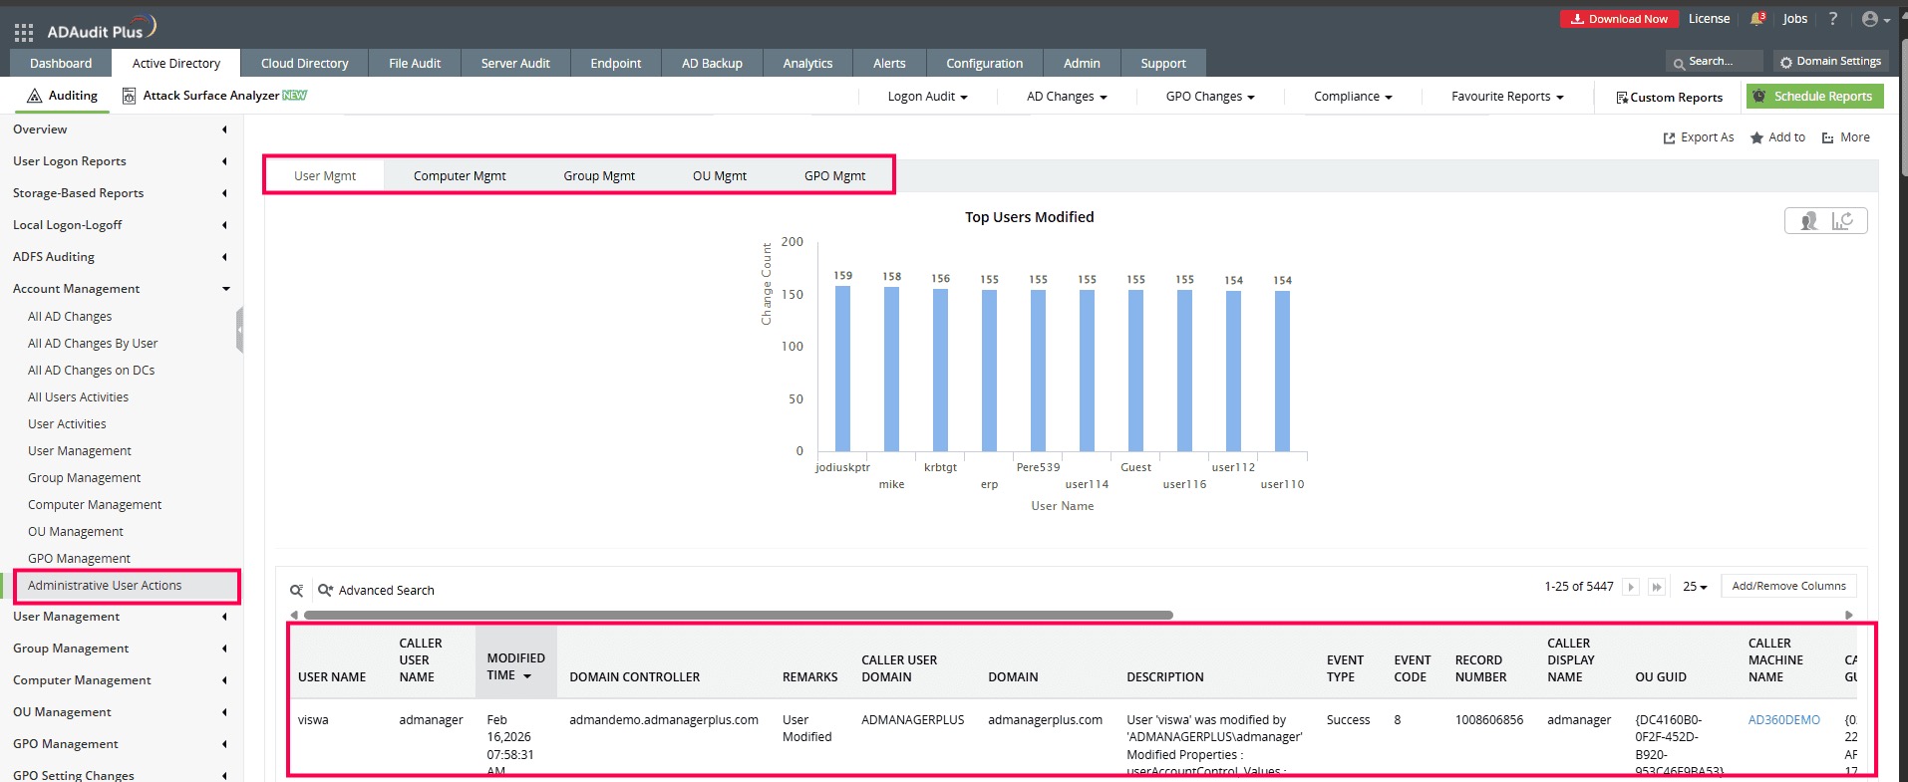Open the AD360DEMO machine link
Screen dimensions: 1908x782
click(x=1783, y=720)
